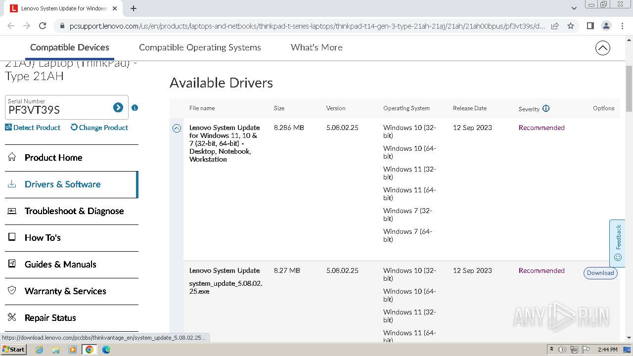Click Detect Product link

(33, 128)
